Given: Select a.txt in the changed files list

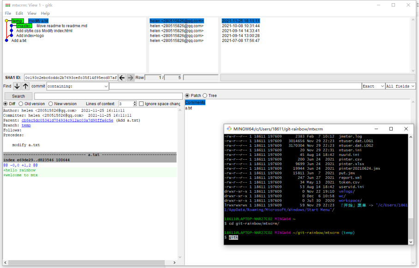Looking at the screenshot, I should (189, 108).
